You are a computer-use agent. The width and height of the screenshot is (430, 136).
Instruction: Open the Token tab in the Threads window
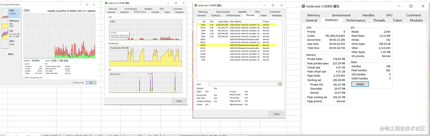(263, 16)
